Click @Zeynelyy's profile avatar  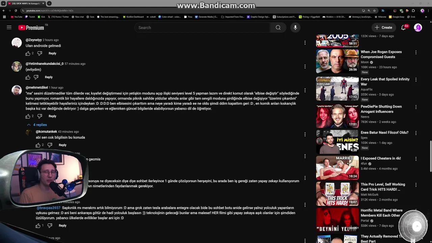(x=17, y=43)
